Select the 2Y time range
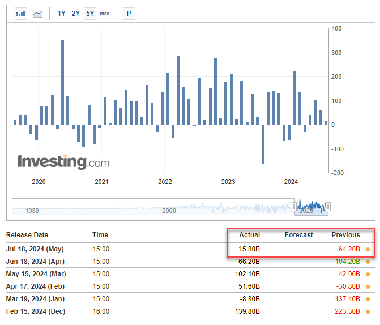The height and width of the screenshot is (325, 380). tap(76, 13)
